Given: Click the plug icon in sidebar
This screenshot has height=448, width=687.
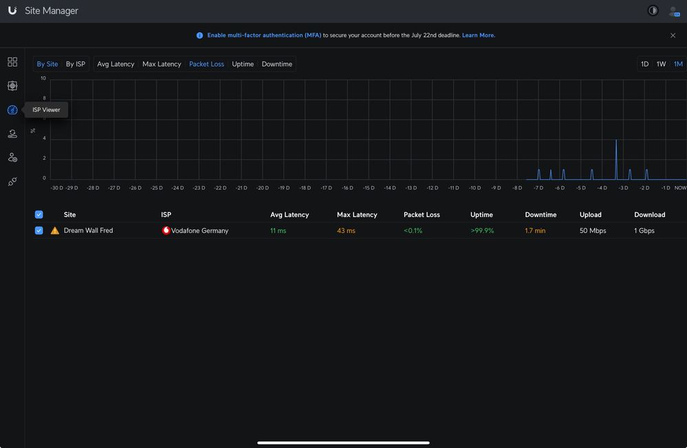Looking at the screenshot, I should (x=12, y=181).
